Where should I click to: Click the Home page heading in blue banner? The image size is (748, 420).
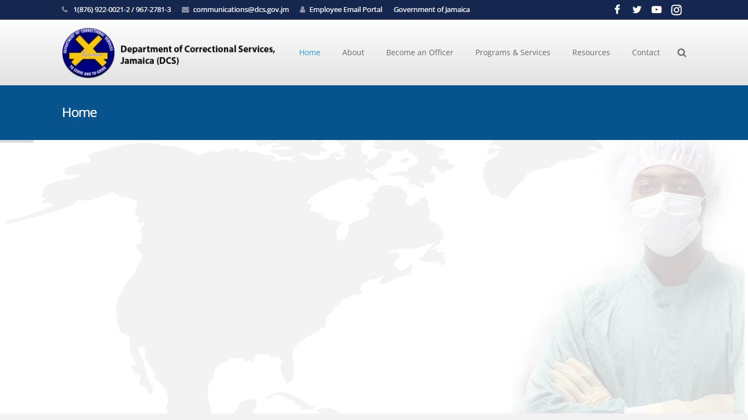[79, 112]
